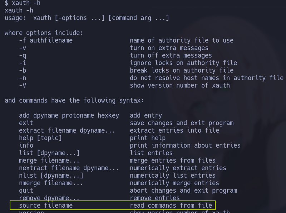Click the '$ xauth -h' command prompt line
286x213 pixels.
click(22, 3)
